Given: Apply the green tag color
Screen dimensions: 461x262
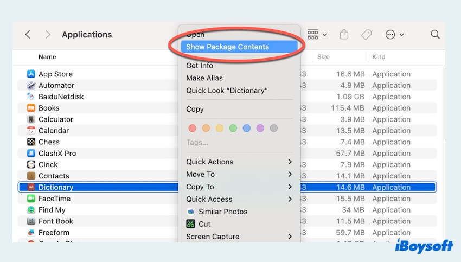Looking at the screenshot, I should [x=233, y=128].
